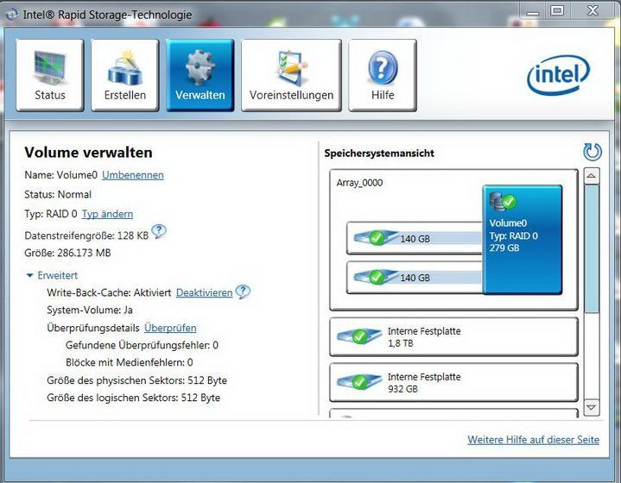Click the 1,8 TB disk status icon
This screenshot has height=483, width=621.
click(x=358, y=336)
